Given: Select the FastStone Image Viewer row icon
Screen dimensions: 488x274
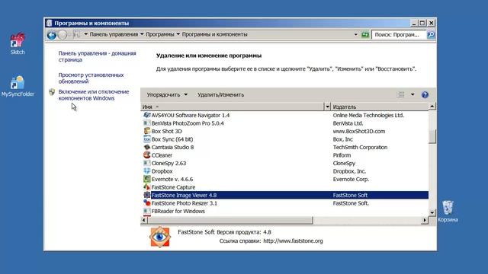Looking at the screenshot, I should point(147,195).
